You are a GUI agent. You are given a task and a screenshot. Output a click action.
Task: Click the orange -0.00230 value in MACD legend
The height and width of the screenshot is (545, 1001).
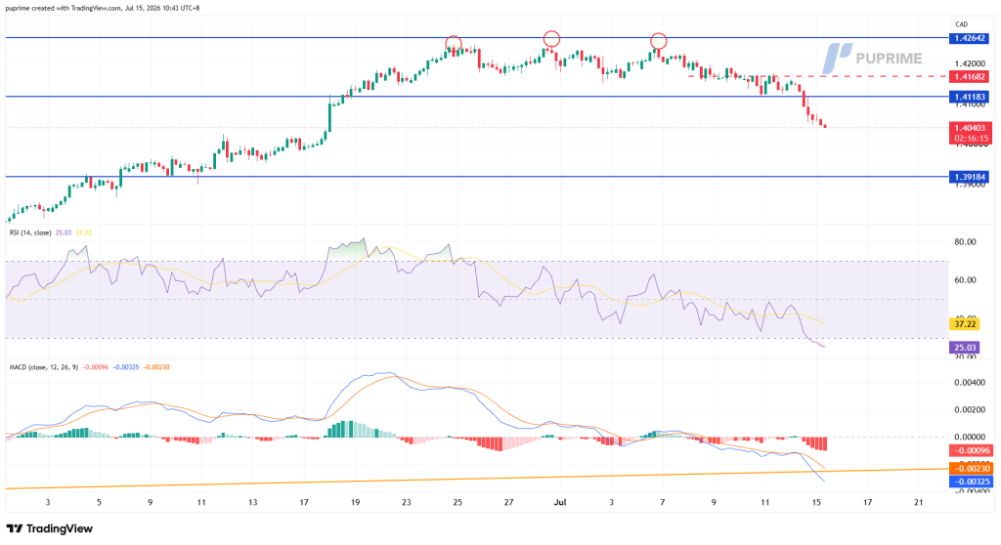(156, 367)
